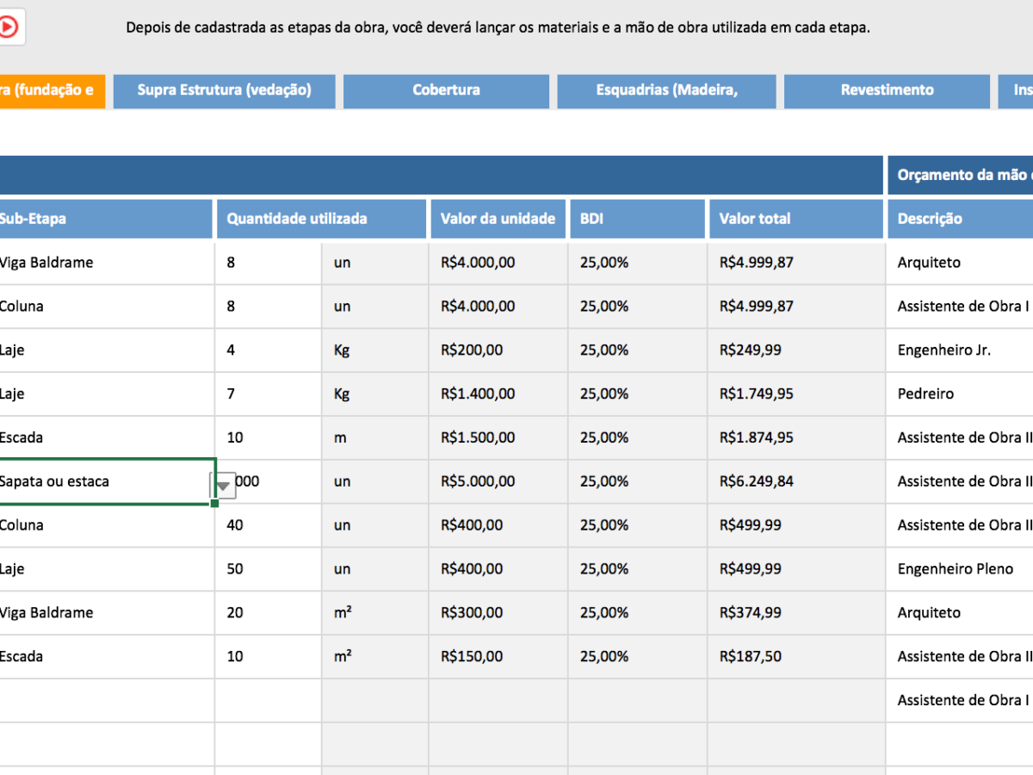Select the R$1.400,00 unit value cell
Image resolution: width=1033 pixels, height=775 pixels.
click(498, 394)
